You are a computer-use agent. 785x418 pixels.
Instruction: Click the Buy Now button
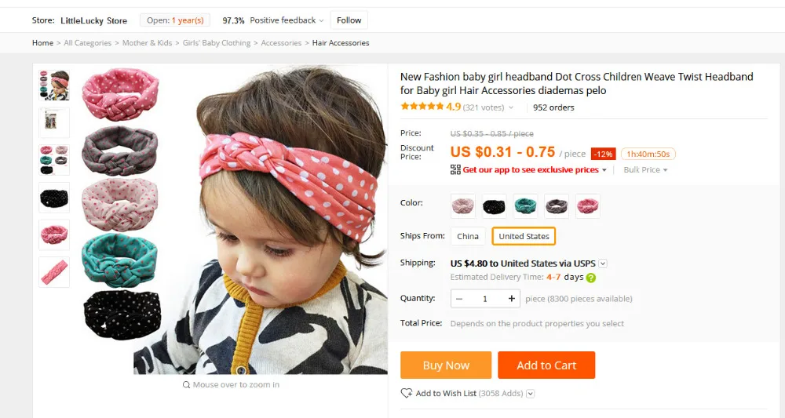coord(446,365)
